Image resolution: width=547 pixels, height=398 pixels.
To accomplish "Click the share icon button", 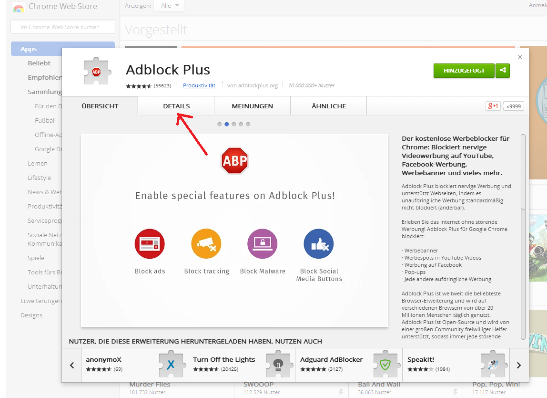I will pyautogui.click(x=503, y=70).
